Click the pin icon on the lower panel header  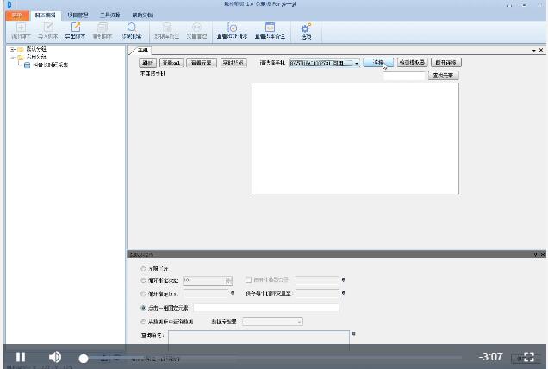[x=535, y=255]
